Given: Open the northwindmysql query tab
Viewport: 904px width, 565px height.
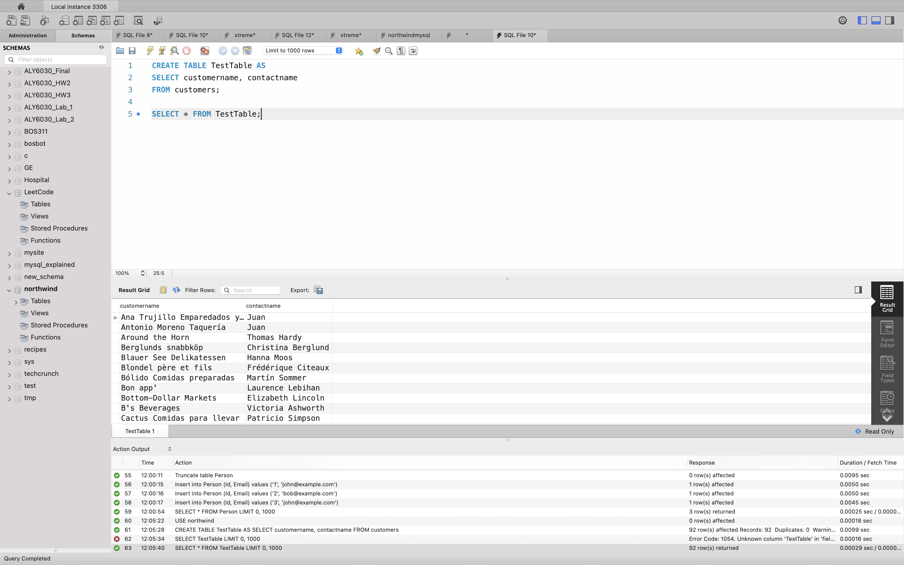Looking at the screenshot, I should point(408,35).
